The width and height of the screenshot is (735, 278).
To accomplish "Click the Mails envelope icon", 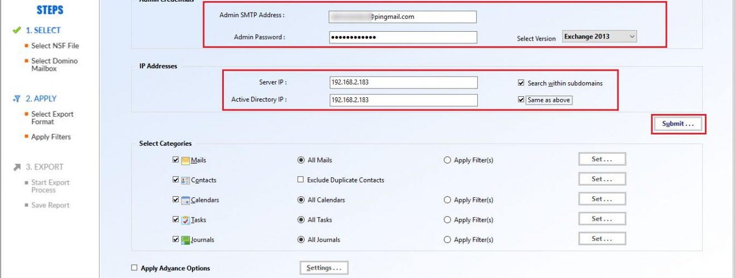I will (x=185, y=160).
